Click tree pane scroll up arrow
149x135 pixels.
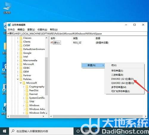pyautogui.click(x=46, y=38)
